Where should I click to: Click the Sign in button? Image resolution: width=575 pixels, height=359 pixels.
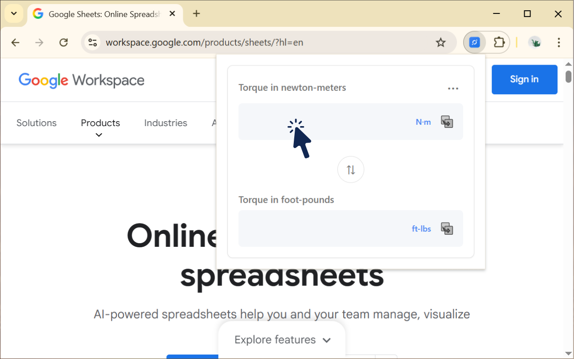click(524, 79)
